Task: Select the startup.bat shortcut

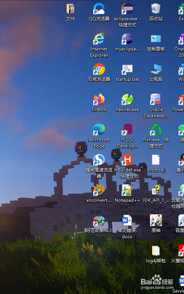Action: 127,69
